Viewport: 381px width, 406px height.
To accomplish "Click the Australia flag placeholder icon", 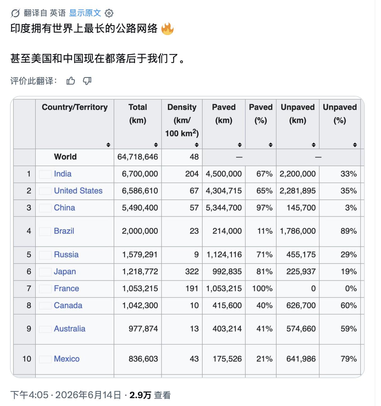I will click(45, 329).
